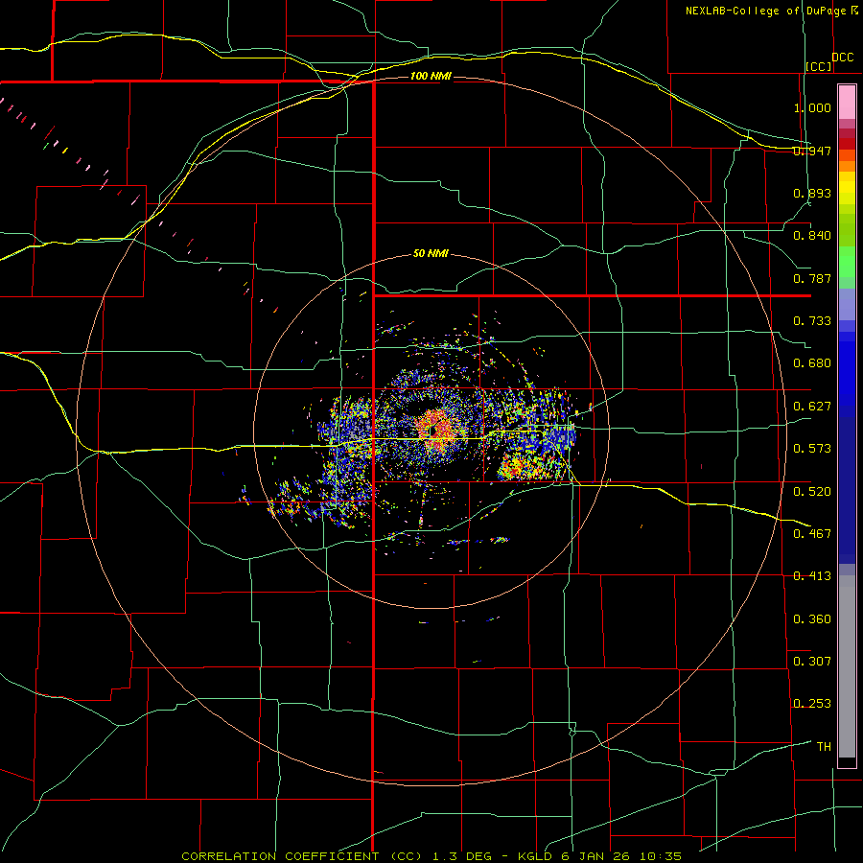Click the 0.733 scale value
This screenshot has height=863, width=863.
point(812,321)
